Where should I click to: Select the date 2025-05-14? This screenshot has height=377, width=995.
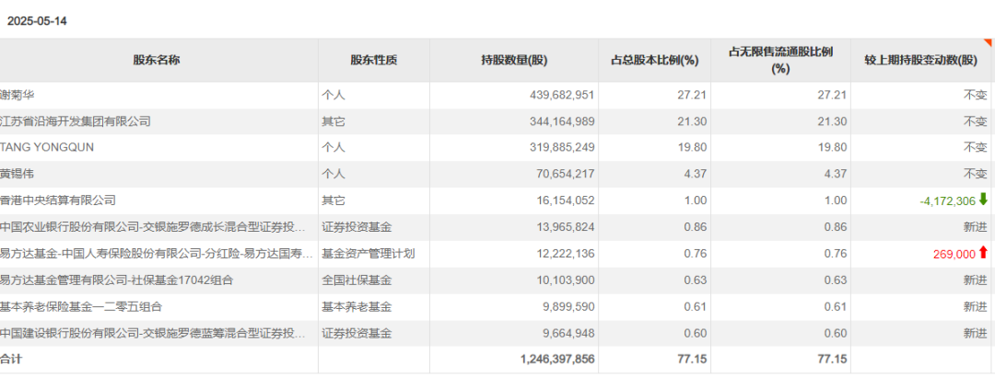(x=37, y=21)
